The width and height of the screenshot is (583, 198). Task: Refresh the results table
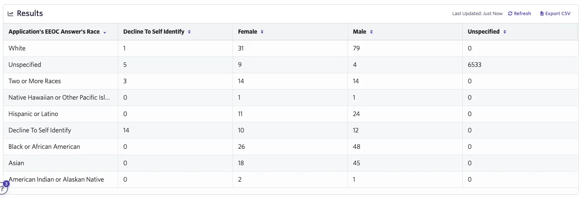tap(519, 13)
